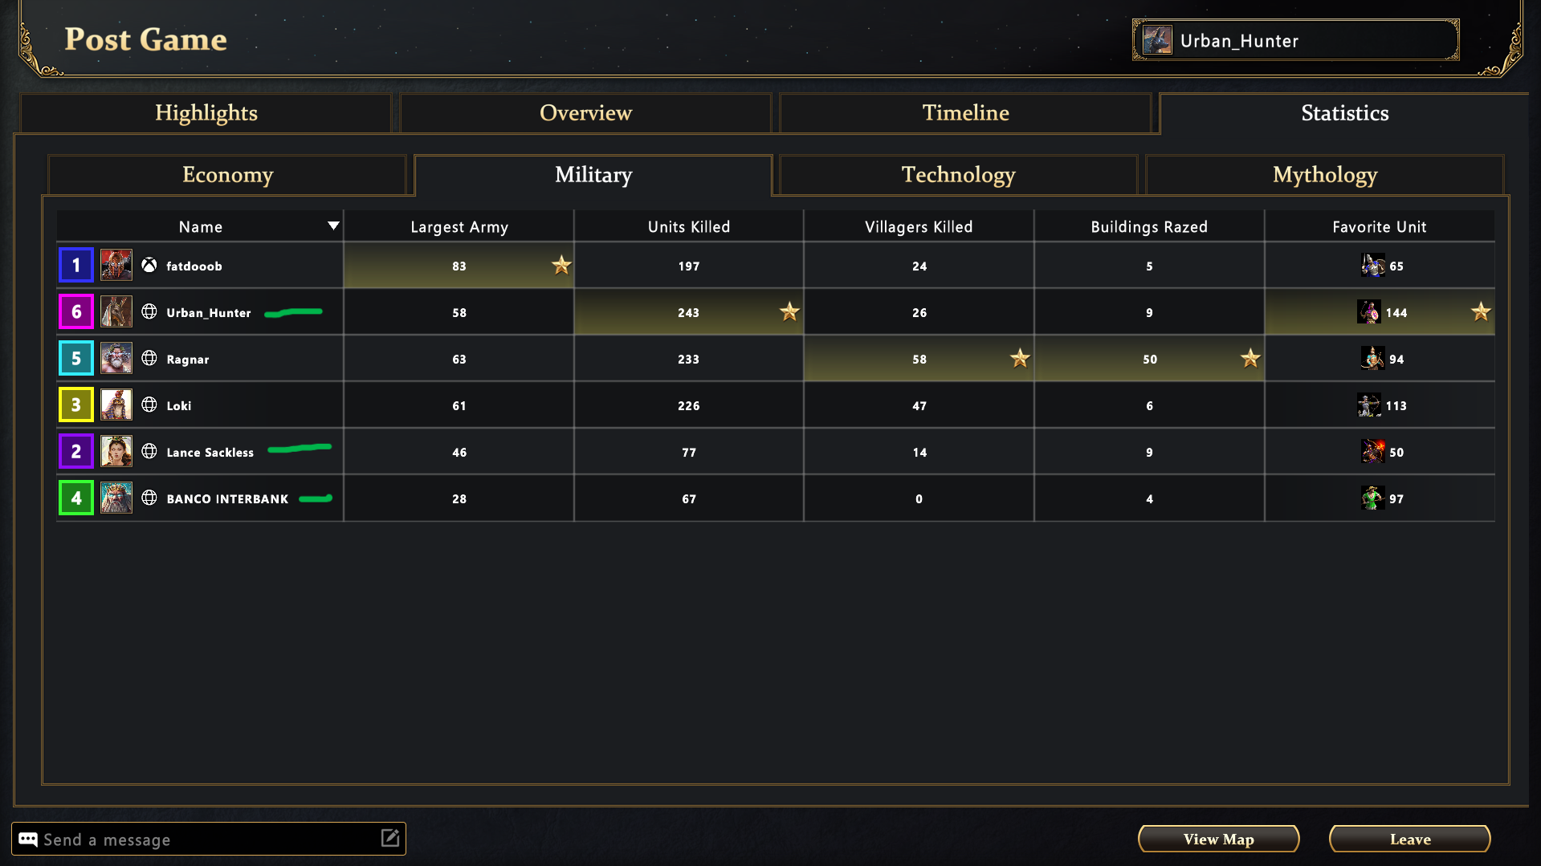Sort by the Units Killed column header
The height and width of the screenshot is (866, 1541).
coord(688,226)
